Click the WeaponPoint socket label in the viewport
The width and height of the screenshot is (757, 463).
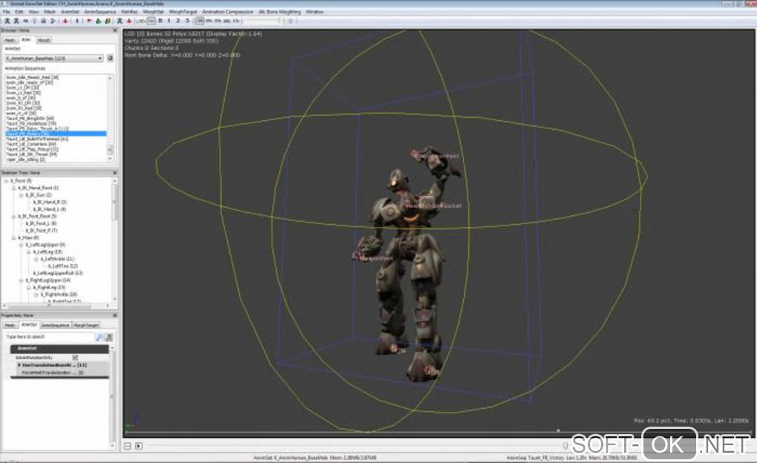[376, 258]
